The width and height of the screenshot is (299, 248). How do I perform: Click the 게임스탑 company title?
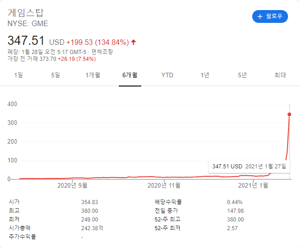pos(26,13)
